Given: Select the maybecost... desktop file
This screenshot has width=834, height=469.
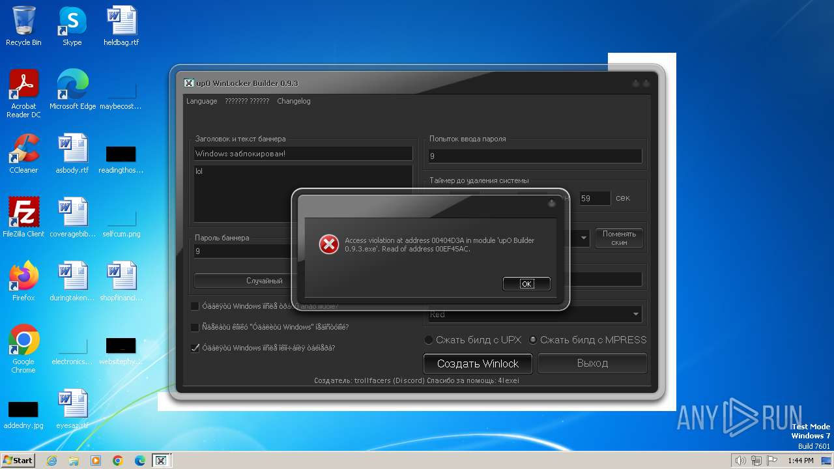Looking at the screenshot, I should click(x=121, y=95).
